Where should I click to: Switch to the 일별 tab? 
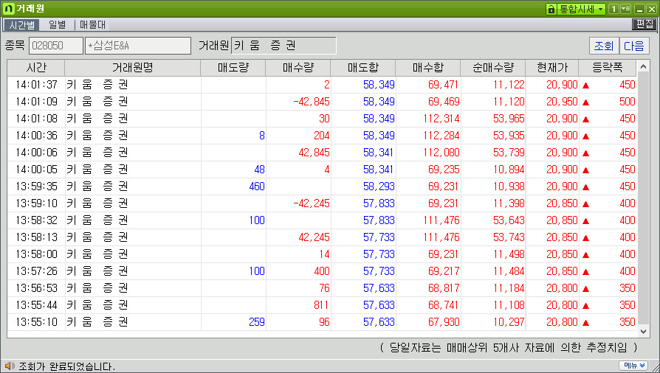click(x=58, y=25)
